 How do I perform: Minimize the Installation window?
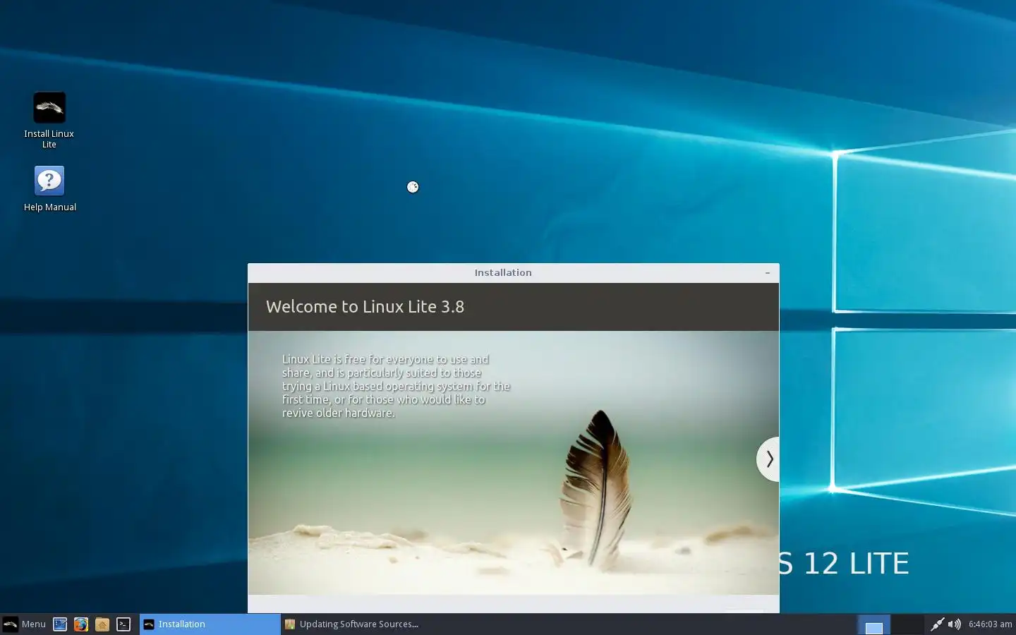tap(768, 272)
